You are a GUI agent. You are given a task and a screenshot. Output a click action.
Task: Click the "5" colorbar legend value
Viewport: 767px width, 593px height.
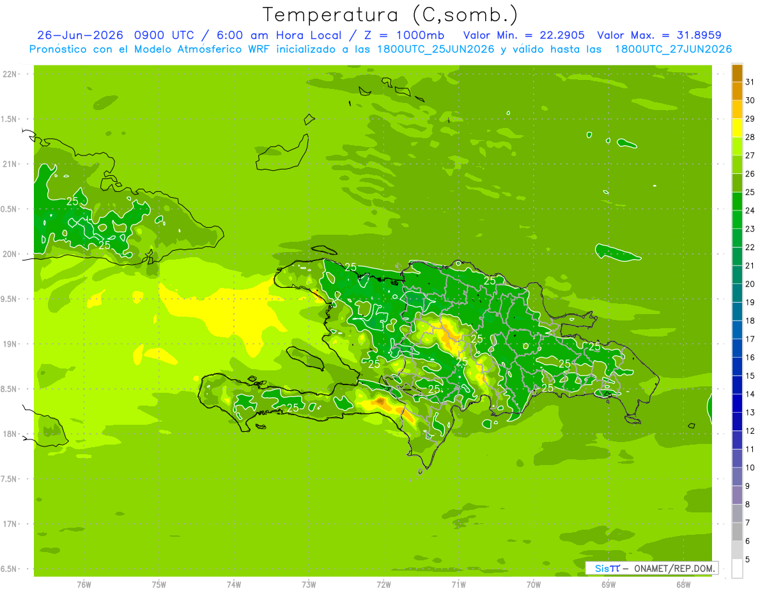point(747,560)
